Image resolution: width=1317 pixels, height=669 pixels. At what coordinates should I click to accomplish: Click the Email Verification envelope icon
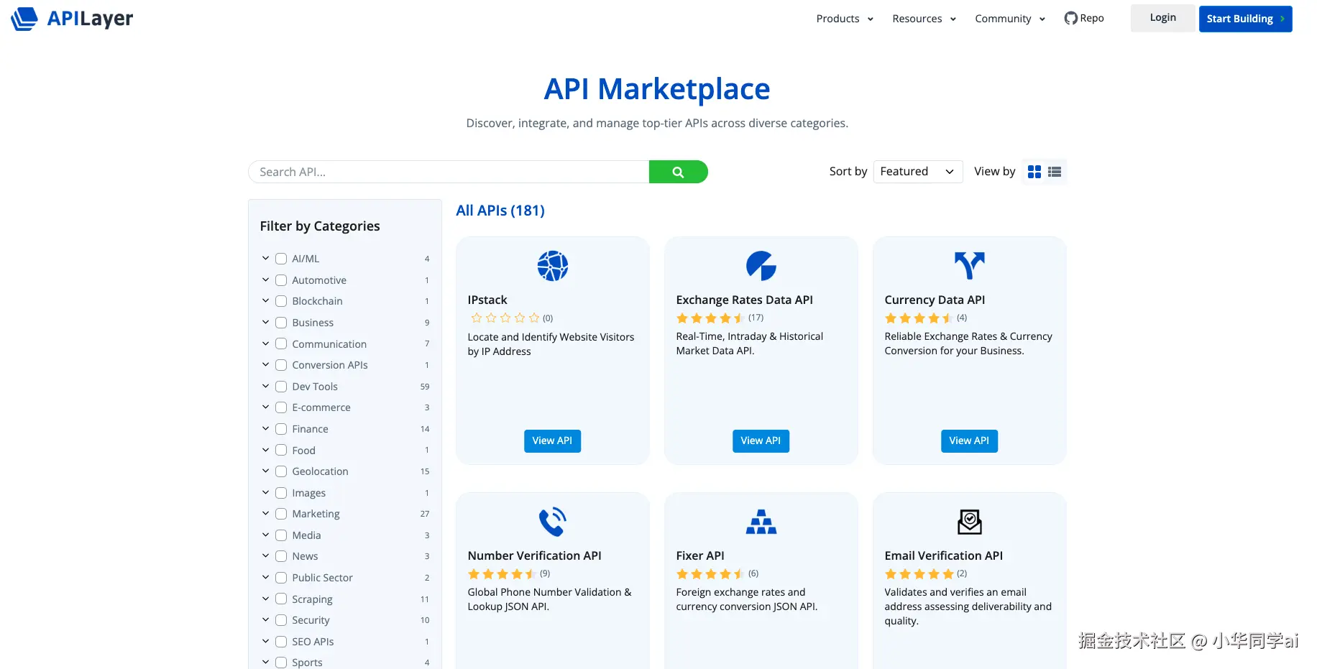(x=970, y=522)
